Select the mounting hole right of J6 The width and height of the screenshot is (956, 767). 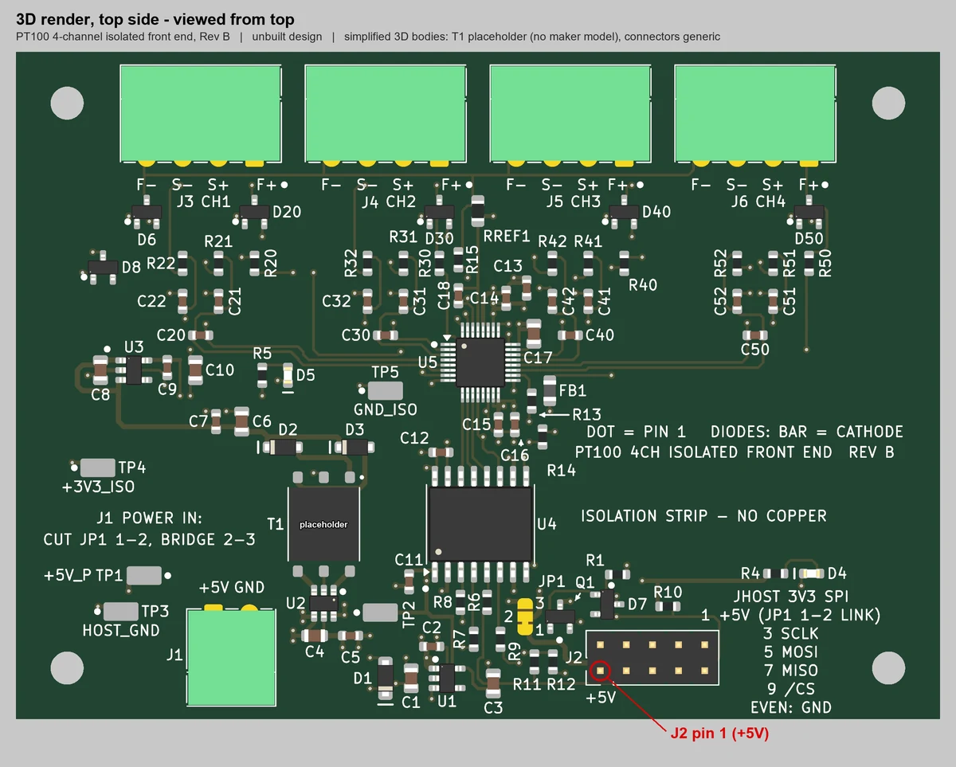[889, 102]
